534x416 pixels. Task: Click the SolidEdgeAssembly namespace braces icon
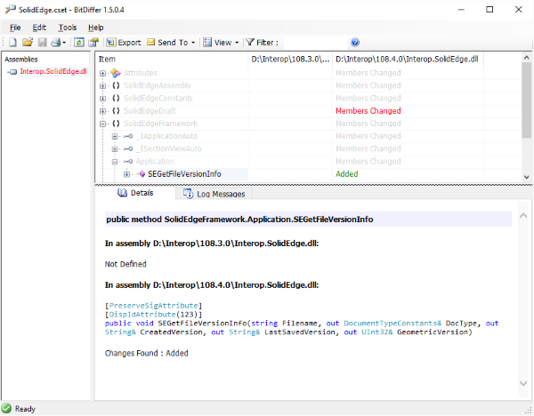116,85
